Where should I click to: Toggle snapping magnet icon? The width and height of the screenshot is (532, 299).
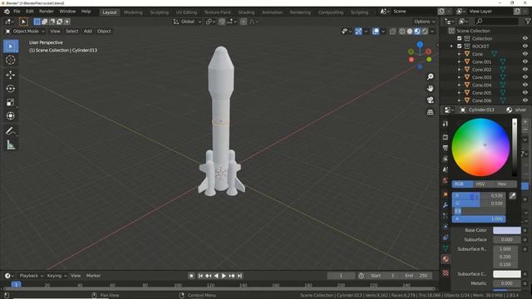pos(222,22)
